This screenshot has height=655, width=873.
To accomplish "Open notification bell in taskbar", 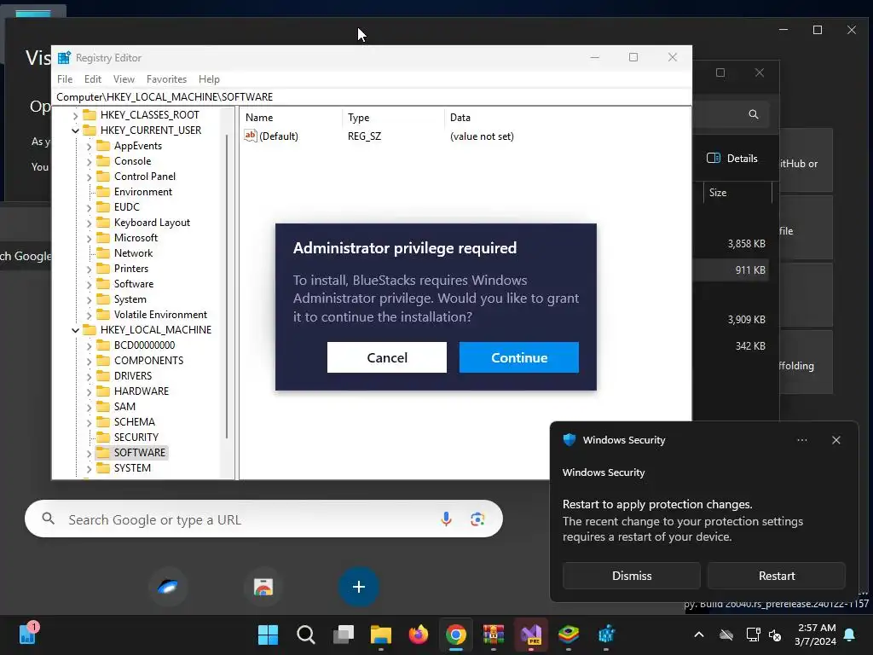I will 850,635.
